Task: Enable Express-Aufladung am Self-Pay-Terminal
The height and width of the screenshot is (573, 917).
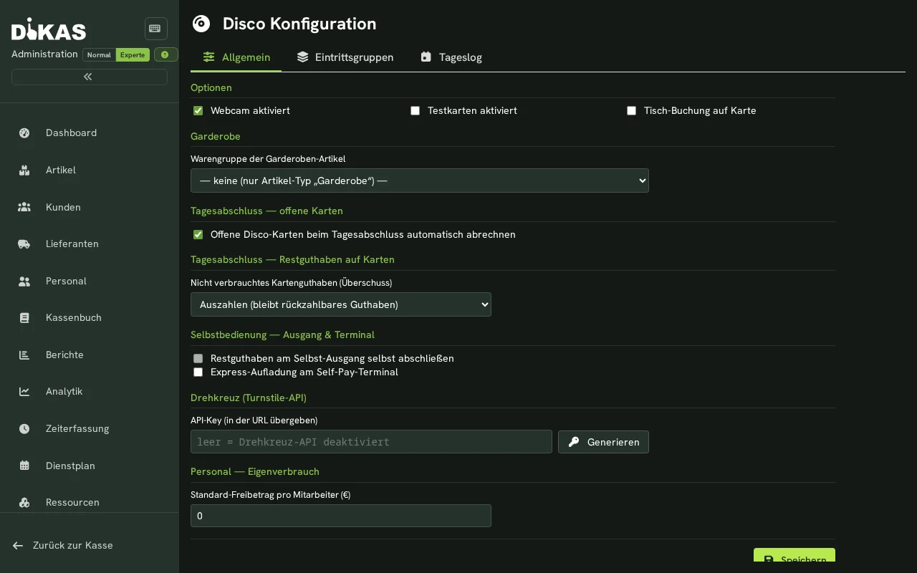Action: (198, 372)
